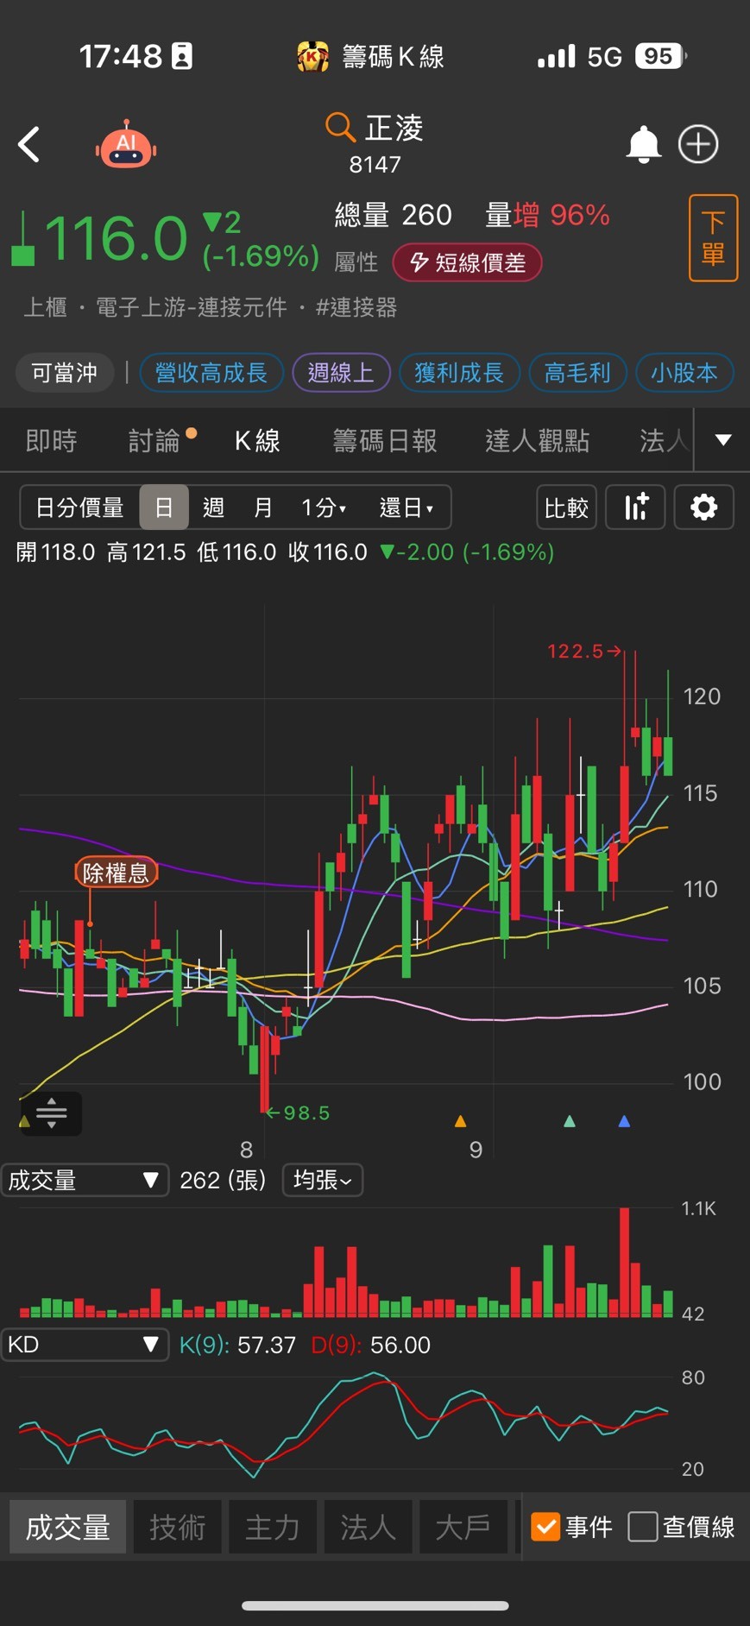
Task: Tap the 262 (張) volume value
Action: click(223, 1180)
